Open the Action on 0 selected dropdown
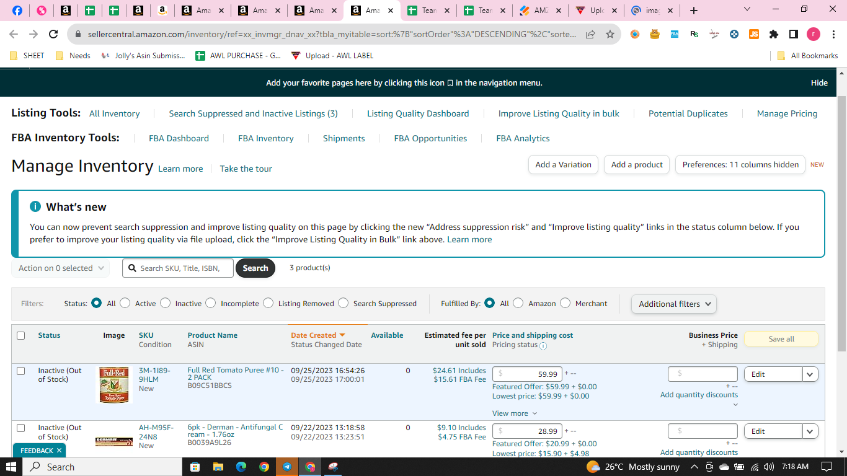Viewport: 847px width, 476px height. coord(60,268)
